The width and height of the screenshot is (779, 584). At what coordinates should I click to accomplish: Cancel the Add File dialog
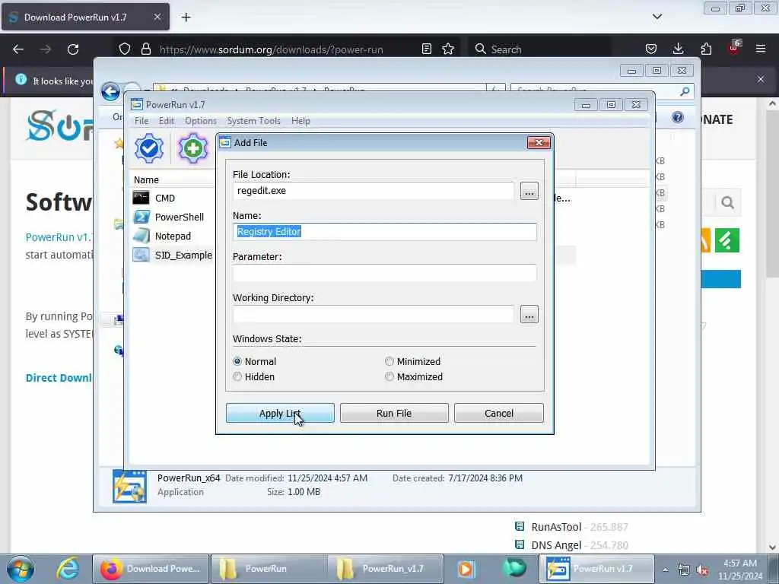point(499,413)
